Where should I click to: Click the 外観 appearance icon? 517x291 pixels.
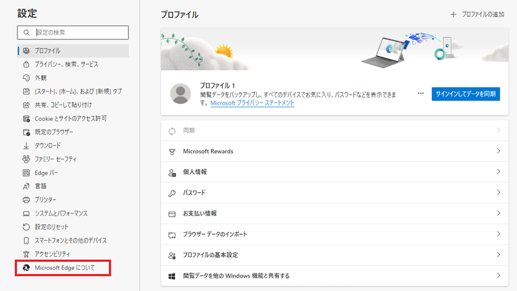click(26, 78)
